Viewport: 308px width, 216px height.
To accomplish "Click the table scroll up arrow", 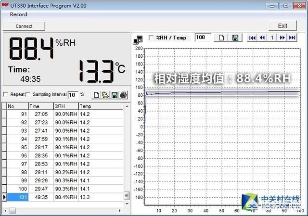I will [x=127, y=106].
